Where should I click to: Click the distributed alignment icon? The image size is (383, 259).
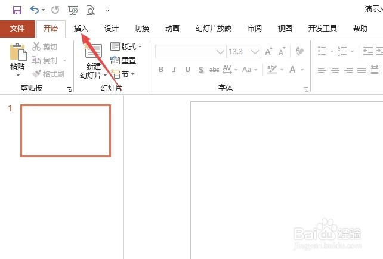[x=375, y=70]
